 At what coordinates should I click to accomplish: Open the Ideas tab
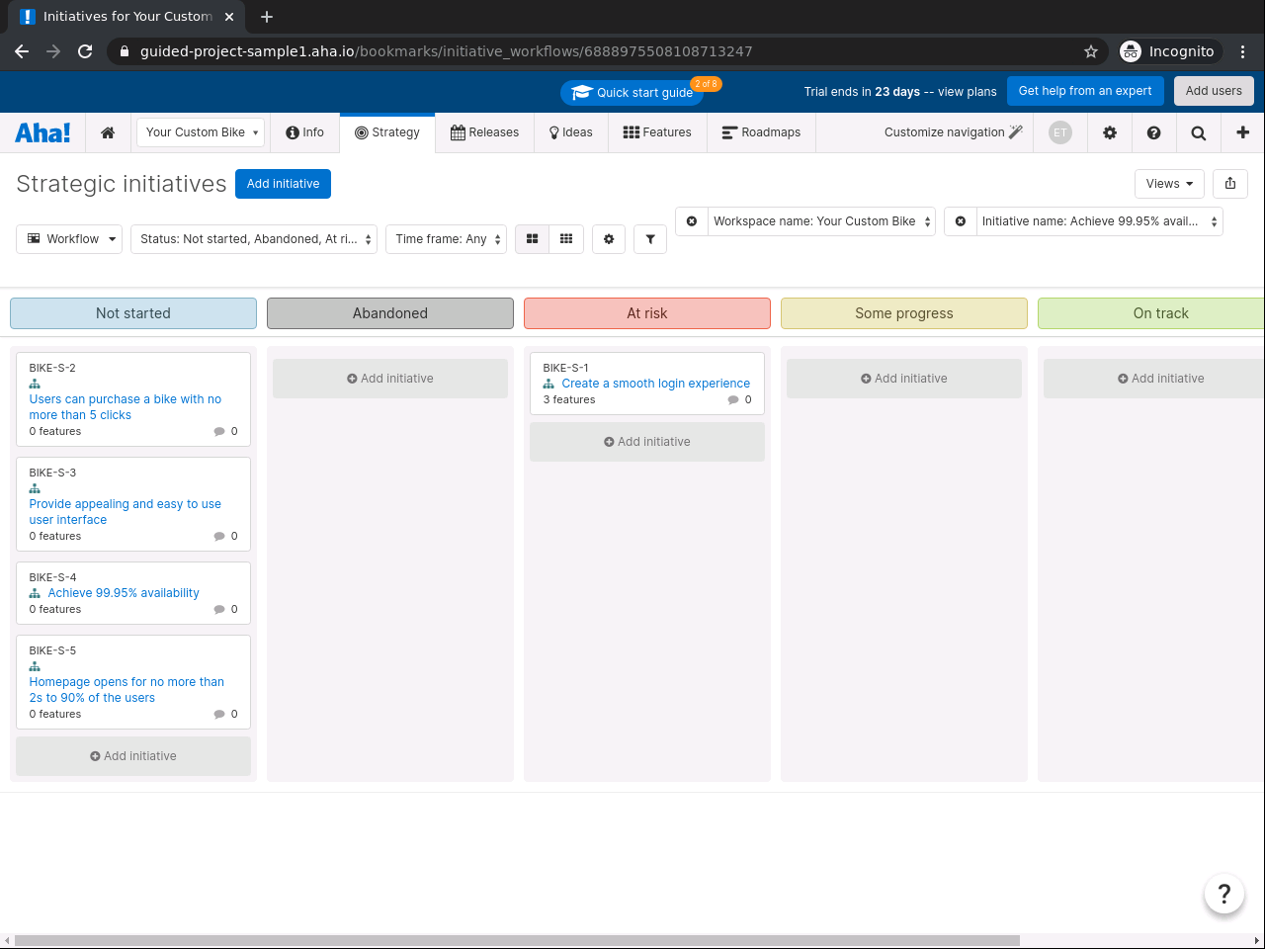[571, 132]
